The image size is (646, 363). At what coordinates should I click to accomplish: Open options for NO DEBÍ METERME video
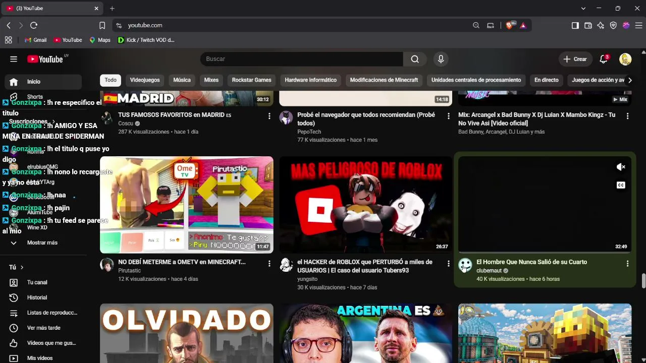pyautogui.click(x=269, y=263)
